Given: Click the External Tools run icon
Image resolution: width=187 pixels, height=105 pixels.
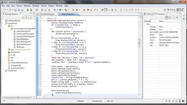Looking at the screenshot, I should [65, 10].
